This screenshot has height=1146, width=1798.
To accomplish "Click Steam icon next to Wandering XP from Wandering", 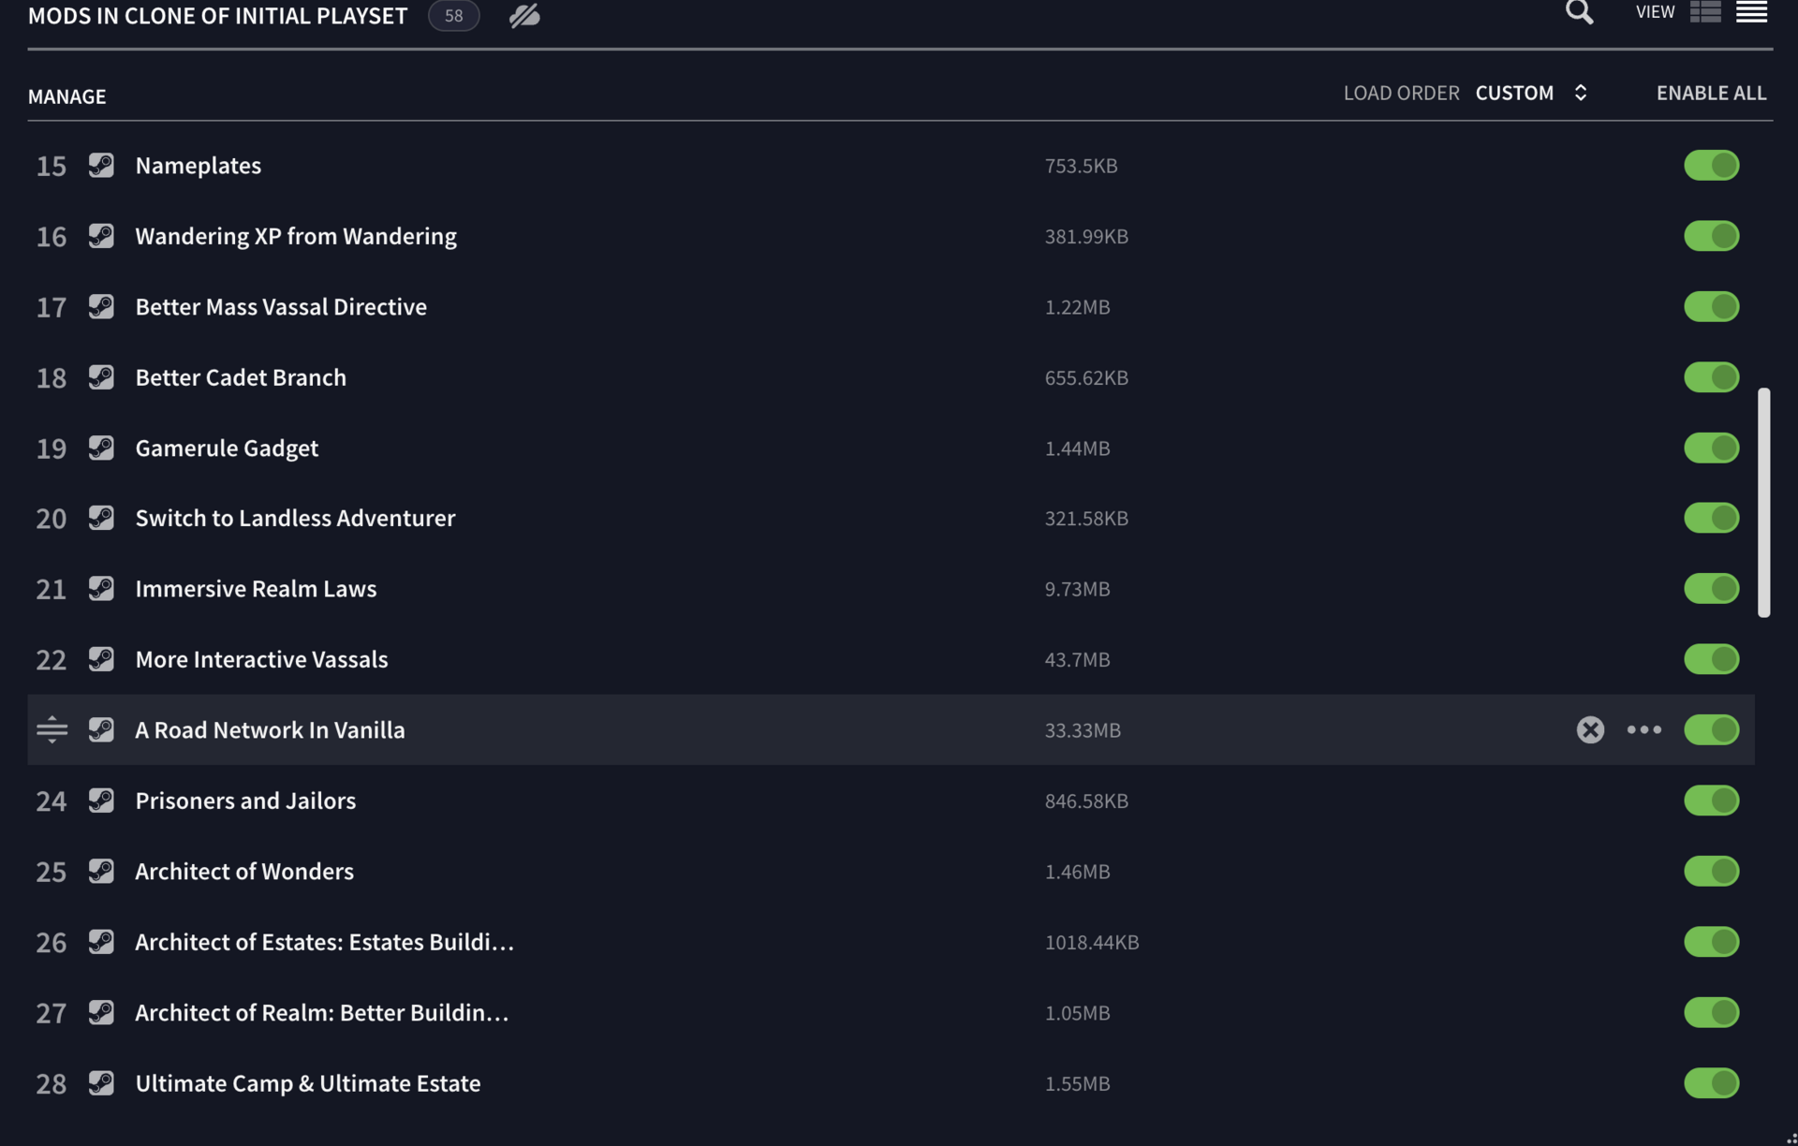I will tap(101, 235).
